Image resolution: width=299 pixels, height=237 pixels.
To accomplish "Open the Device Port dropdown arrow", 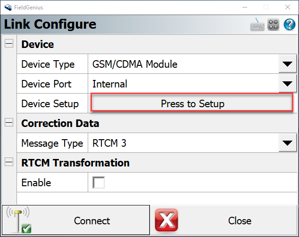I will click(x=287, y=84).
